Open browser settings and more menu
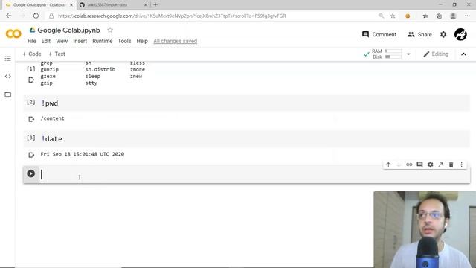Screen dimensions: 476x268 click(x=467, y=16)
